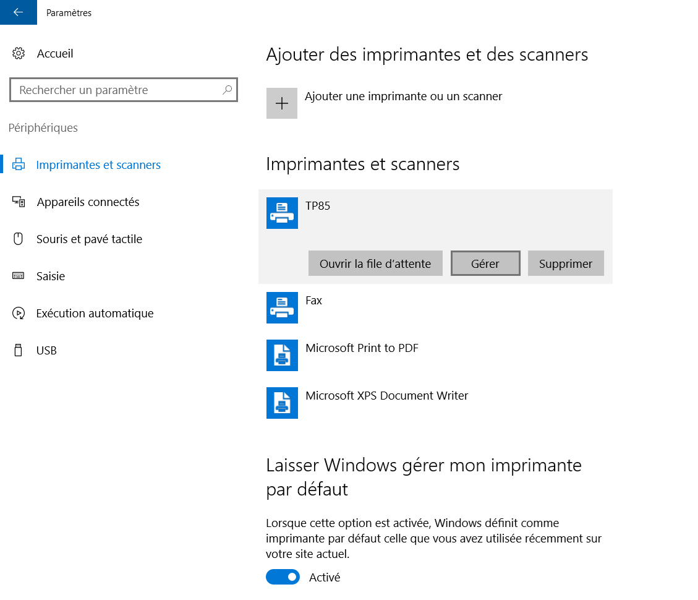Select the Fax printer icon
The height and width of the screenshot is (600, 698).
point(282,307)
